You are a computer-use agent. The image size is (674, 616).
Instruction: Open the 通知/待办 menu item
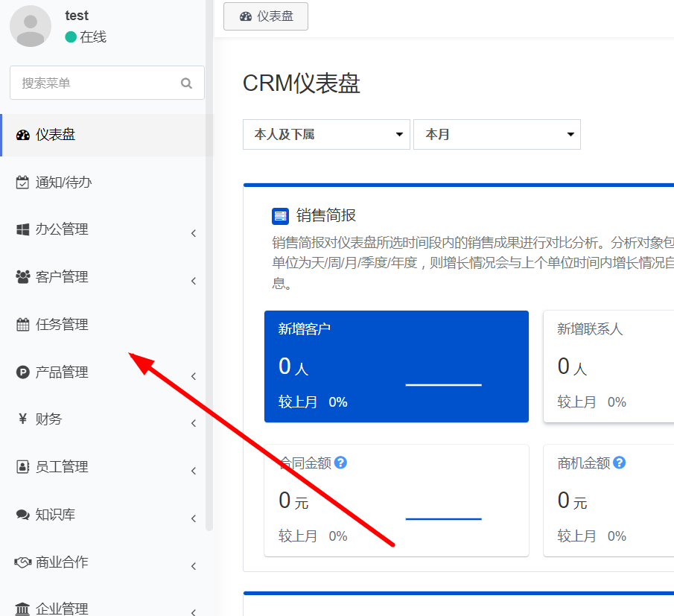pos(107,182)
